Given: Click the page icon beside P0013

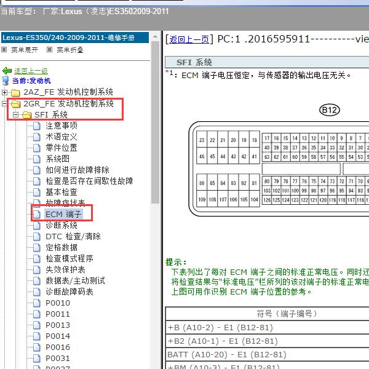Looking at the screenshot, I should [x=36, y=325].
